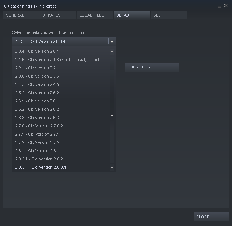Select 2.2.1 - Old version 2.2.1
This screenshot has width=232, height=226.
tap(61, 68)
